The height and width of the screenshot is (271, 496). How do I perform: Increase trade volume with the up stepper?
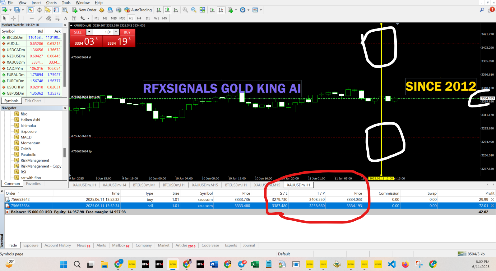[x=116, y=32]
